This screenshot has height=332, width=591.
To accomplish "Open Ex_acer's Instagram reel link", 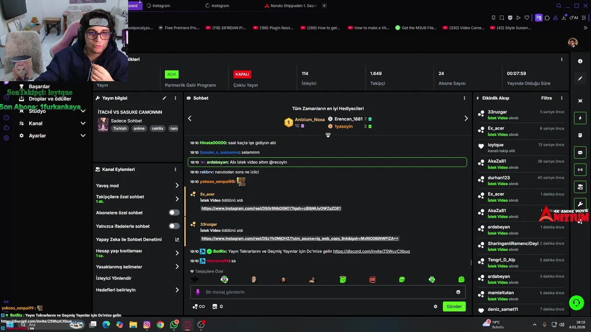I will click(x=271, y=208).
